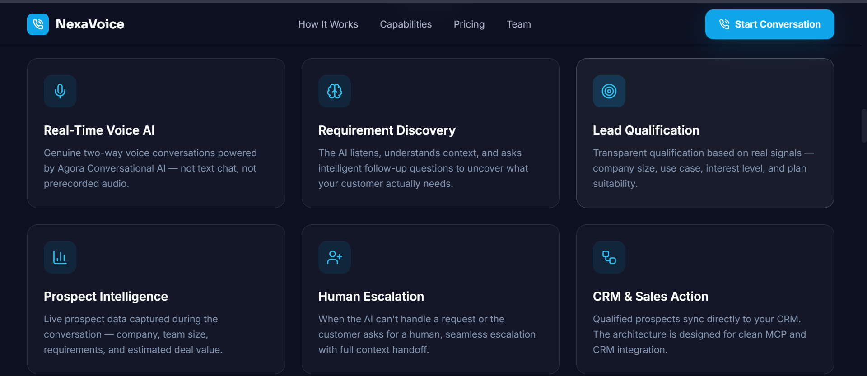Click the text 'Transparent qualification based on real signals'
This screenshot has width=867, height=376.
pyautogui.click(x=697, y=153)
